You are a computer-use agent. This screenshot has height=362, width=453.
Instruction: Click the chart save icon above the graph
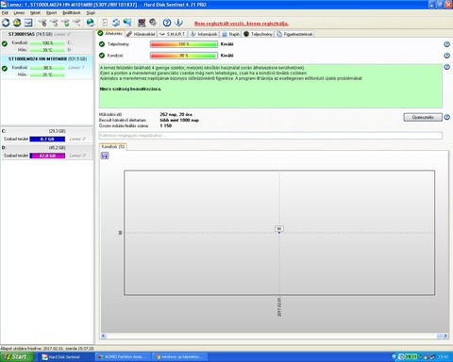[x=105, y=156]
